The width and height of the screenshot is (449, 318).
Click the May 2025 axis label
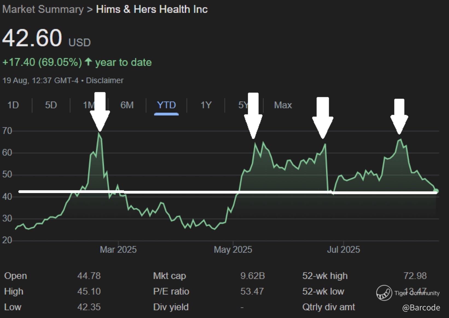(x=233, y=249)
